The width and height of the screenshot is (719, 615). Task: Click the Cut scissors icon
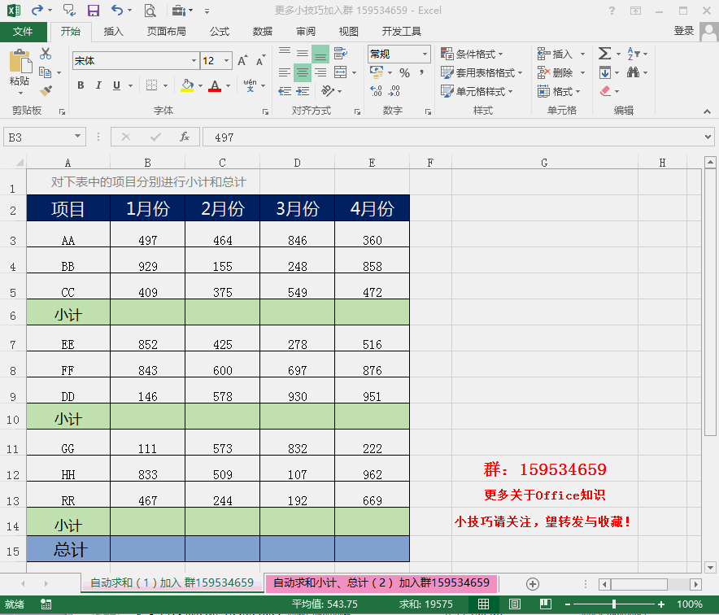(46, 54)
